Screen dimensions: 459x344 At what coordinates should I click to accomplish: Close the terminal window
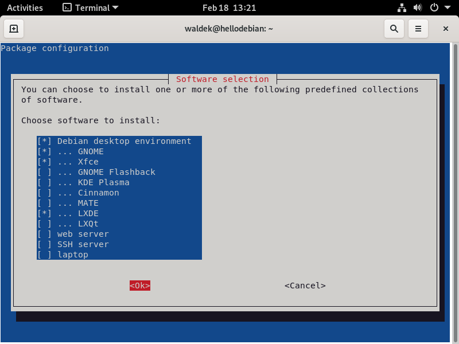click(x=446, y=29)
